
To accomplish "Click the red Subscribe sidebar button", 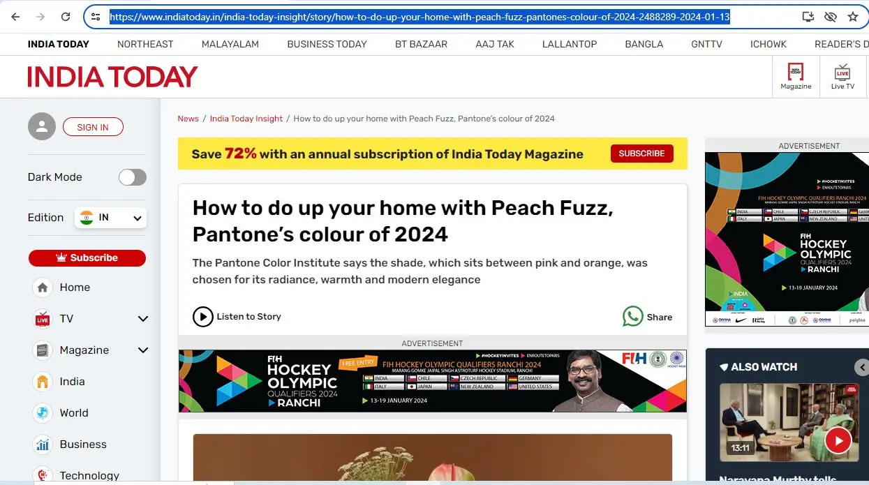I will coord(87,258).
